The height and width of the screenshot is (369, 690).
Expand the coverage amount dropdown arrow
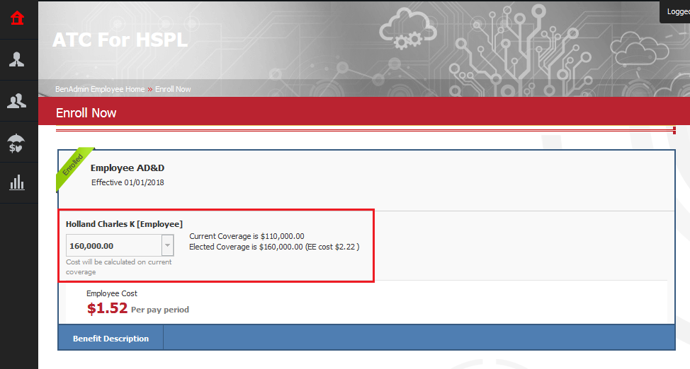click(x=167, y=246)
